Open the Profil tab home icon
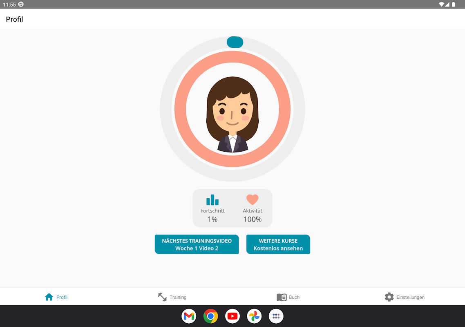 click(49, 297)
